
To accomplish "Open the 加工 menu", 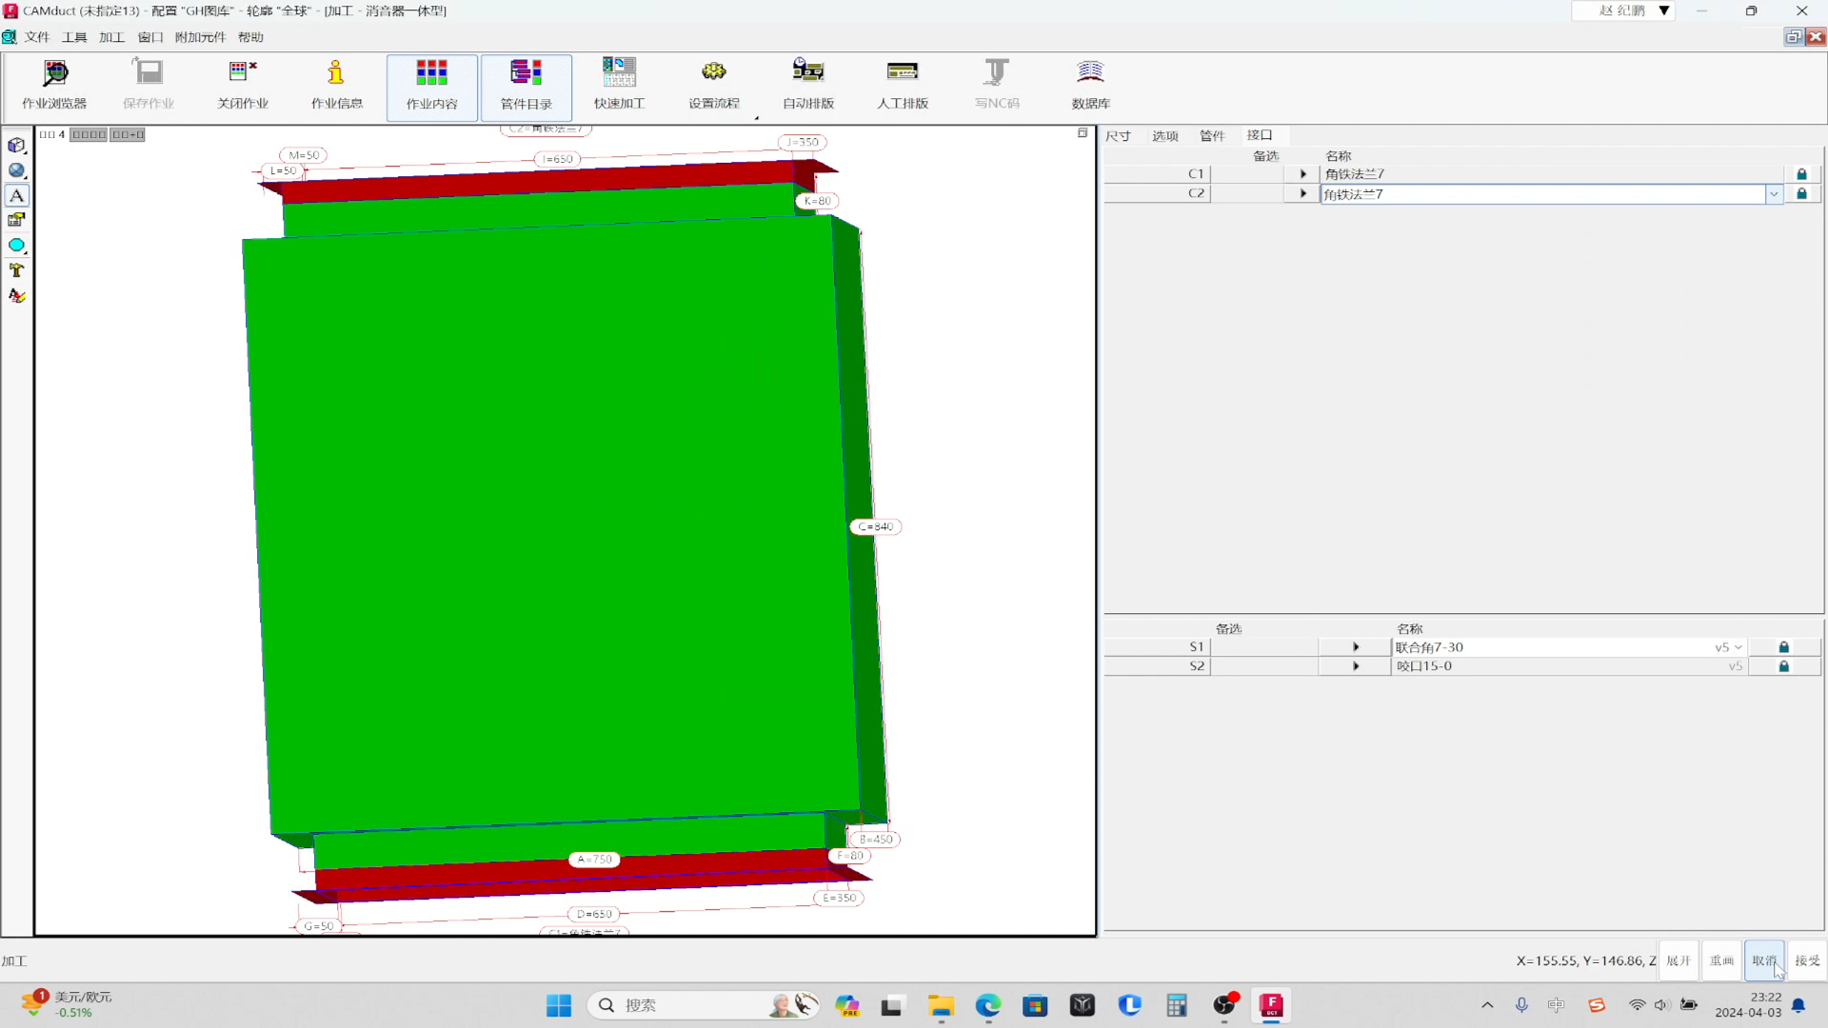I will [110, 36].
